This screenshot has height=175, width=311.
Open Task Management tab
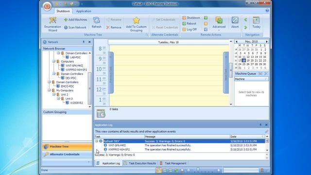(x=173, y=163)
